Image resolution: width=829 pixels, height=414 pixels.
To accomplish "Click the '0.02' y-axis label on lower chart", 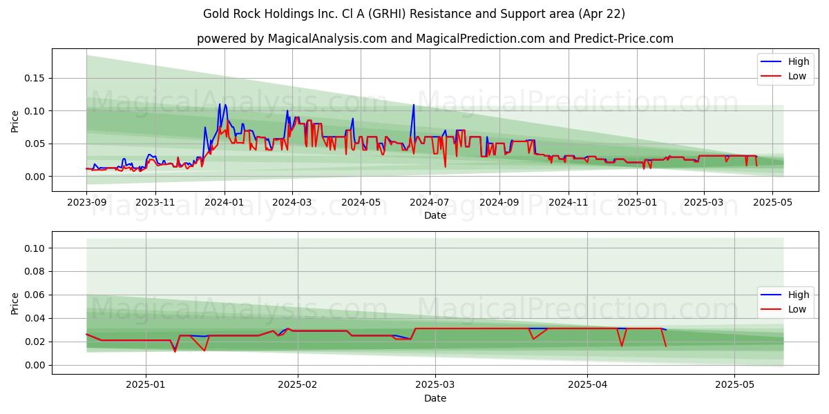I will coord(35,342).
